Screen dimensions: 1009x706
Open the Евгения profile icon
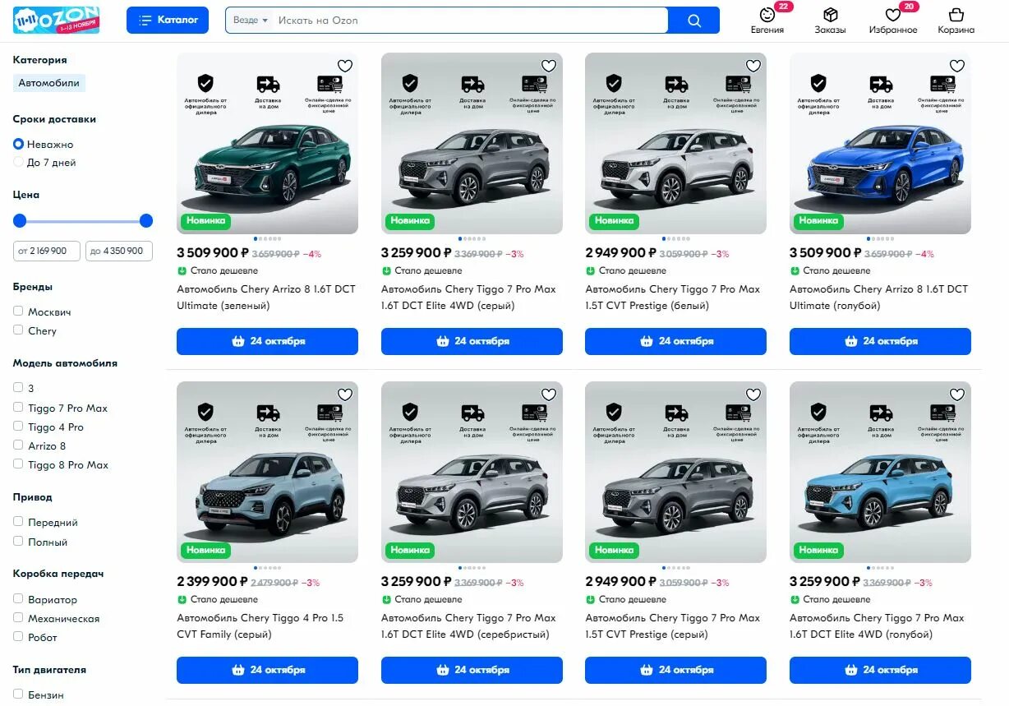click(767, 15)
